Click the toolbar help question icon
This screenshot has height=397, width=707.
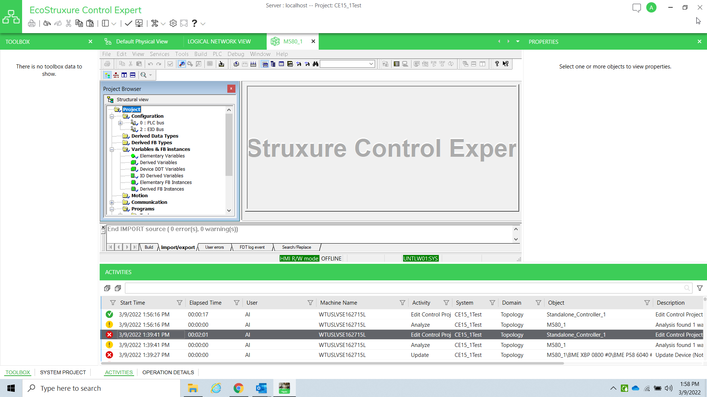tap(497, 64)
